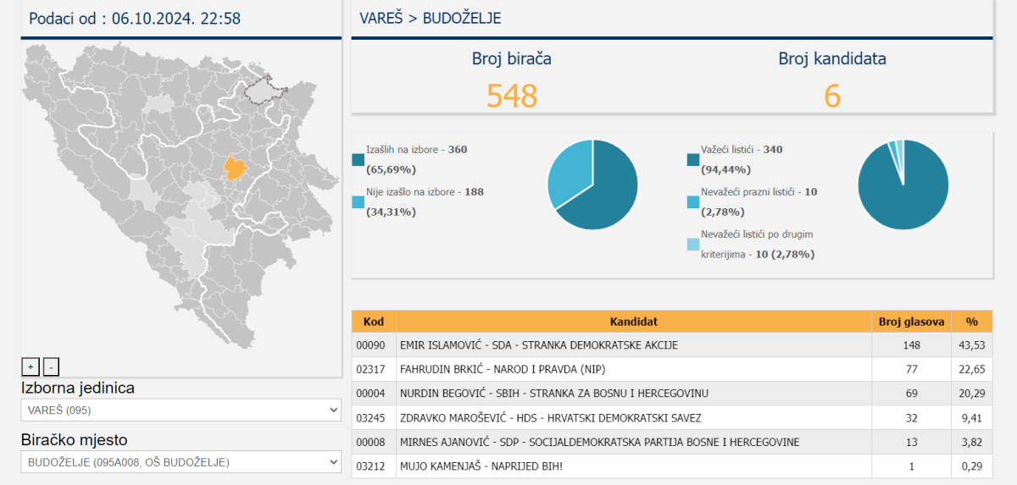Click the 'Broj kandidata' label
1017x485 pixels.
(x=832, y=59)
